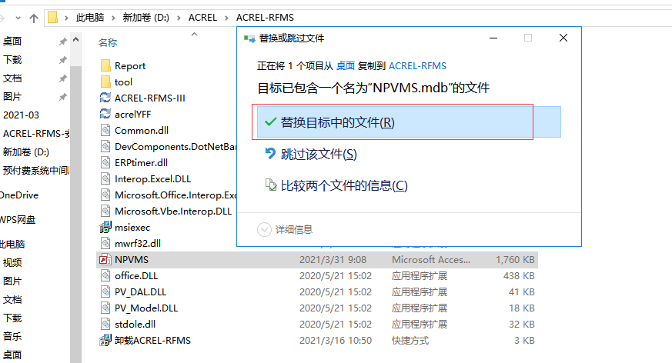Viewport: 672px width, 363px height.
Task: Click the ACREL-RFMS-III application icon
Action: pyautogui.click(x=106, y=98)
